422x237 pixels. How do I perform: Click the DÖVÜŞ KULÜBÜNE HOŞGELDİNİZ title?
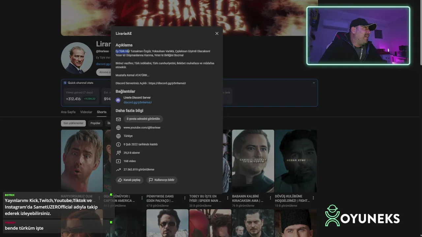click(x=292, y=198)
